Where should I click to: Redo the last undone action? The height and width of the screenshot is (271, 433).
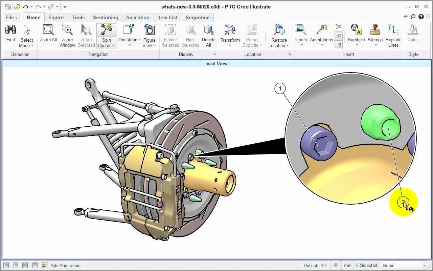(38, 7)
